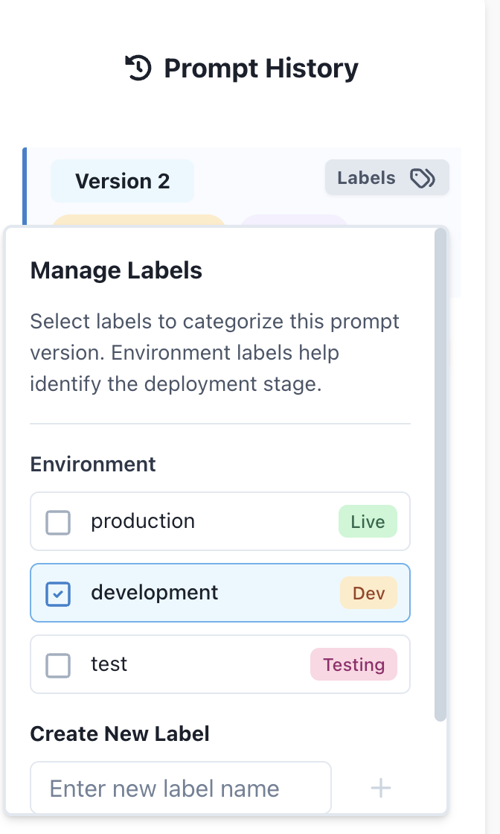Select the production label row

(x=220, y=521)
